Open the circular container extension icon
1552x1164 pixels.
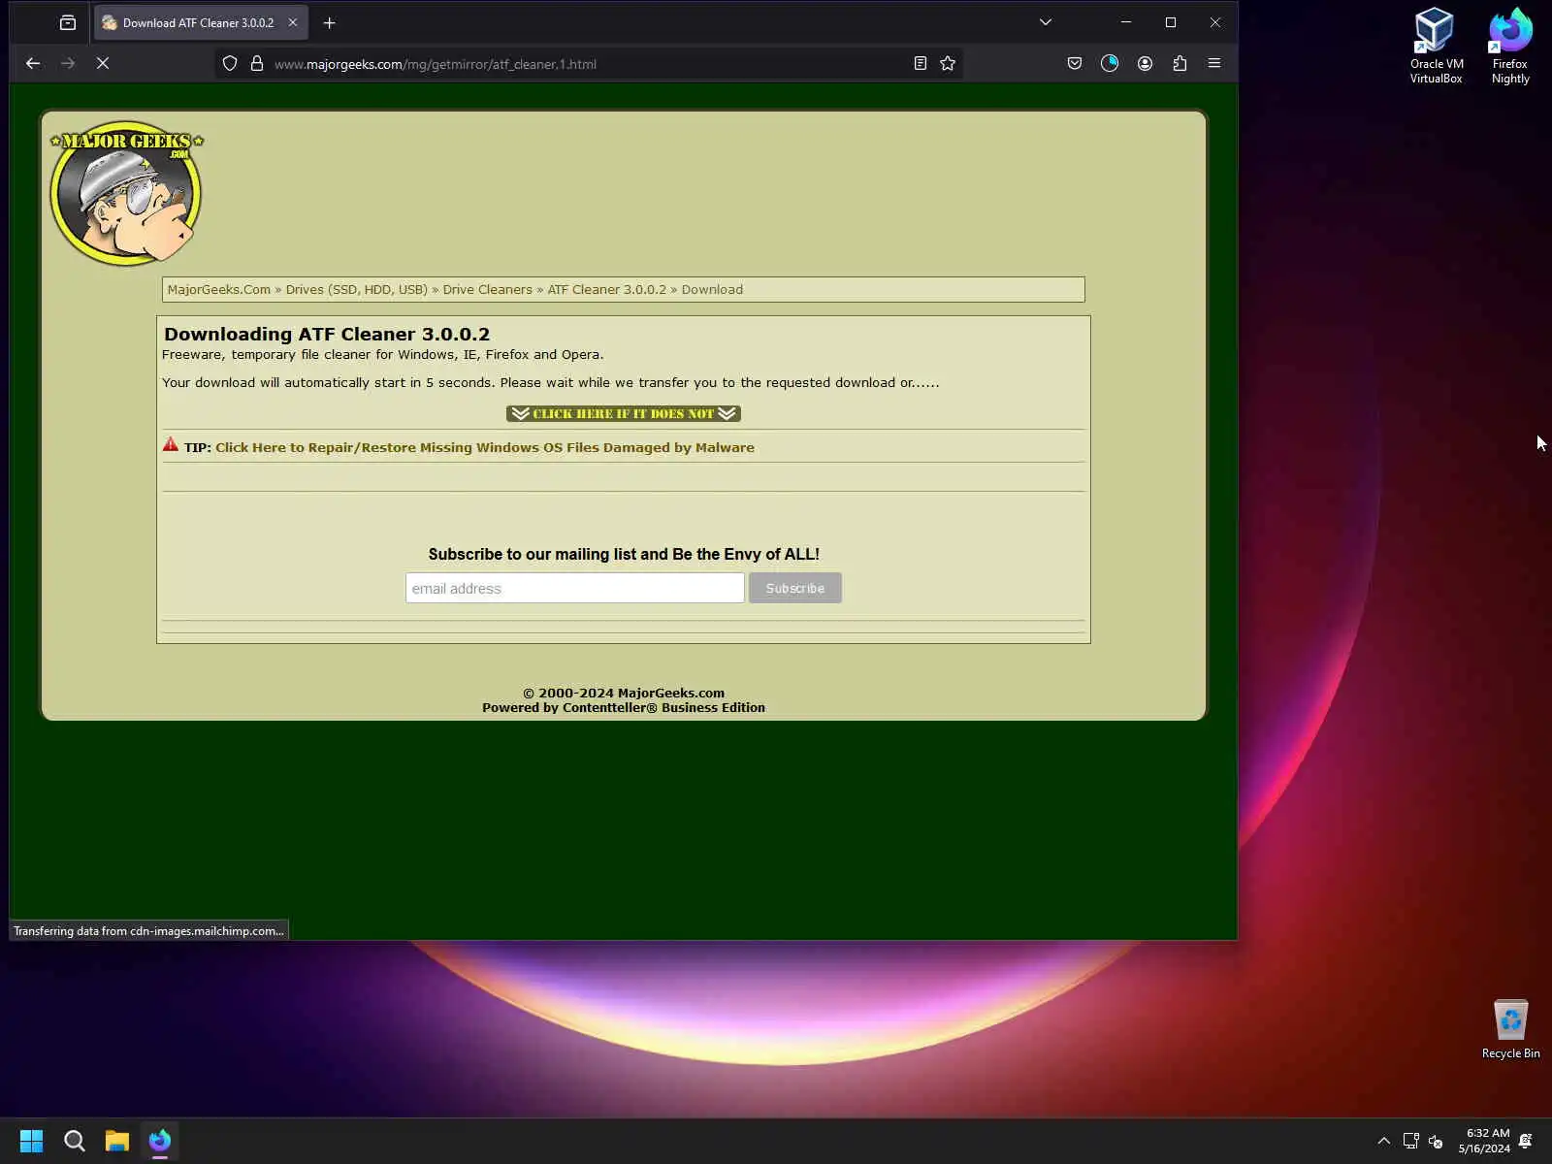coord(1110,63)
